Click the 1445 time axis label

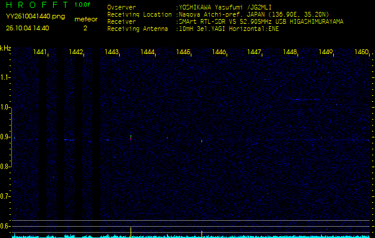(183, 52)
